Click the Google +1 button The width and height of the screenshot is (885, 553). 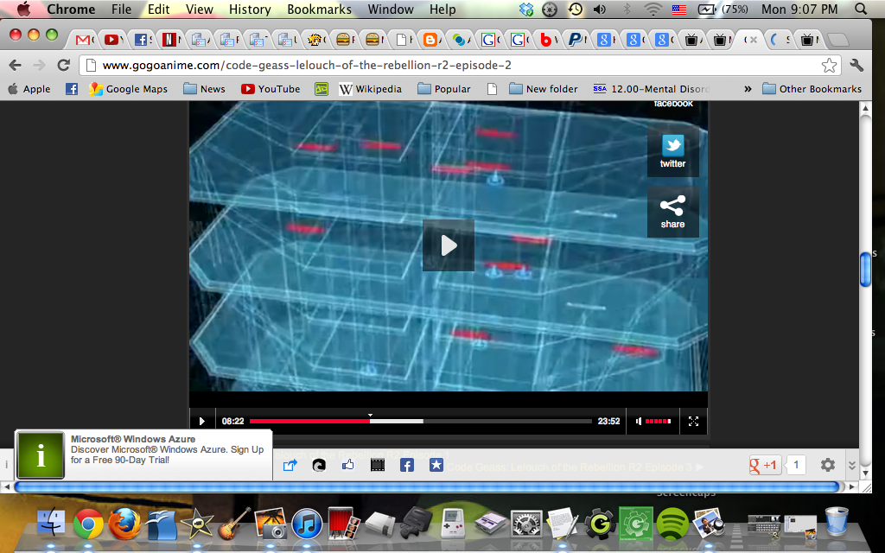pos(765,465)
